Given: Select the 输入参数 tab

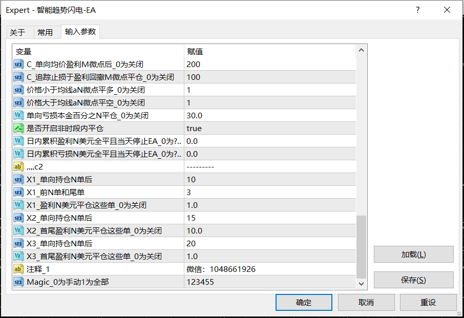Looking at the screenshot, I should (80, 32).
